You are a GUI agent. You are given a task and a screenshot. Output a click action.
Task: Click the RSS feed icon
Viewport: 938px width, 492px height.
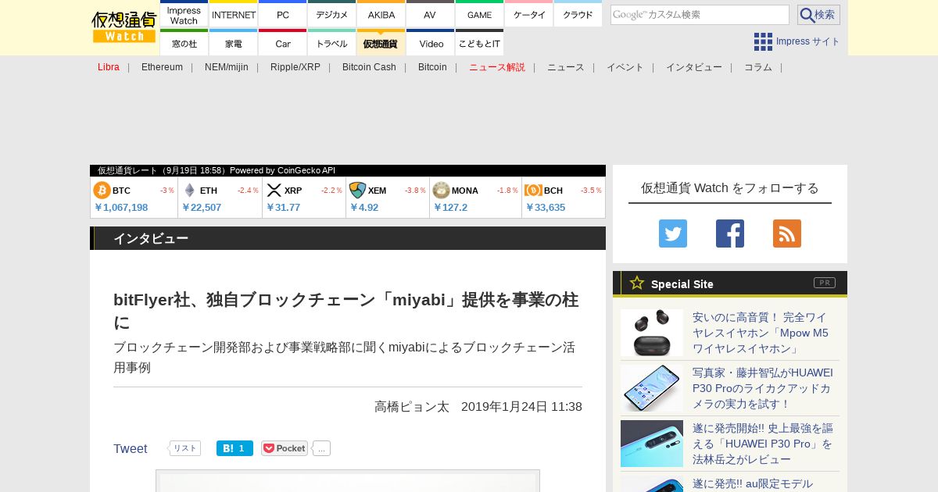(787, 234)
